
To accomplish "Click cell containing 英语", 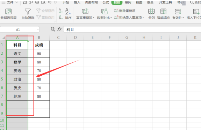I will [17, 70].
